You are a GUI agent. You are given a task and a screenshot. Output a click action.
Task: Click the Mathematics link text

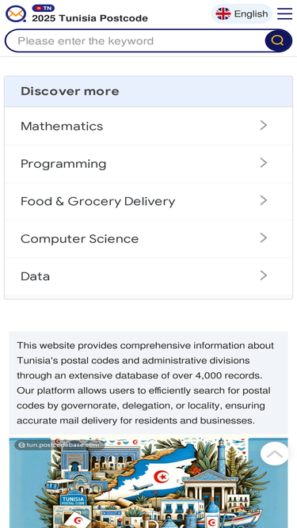(62, 127)
